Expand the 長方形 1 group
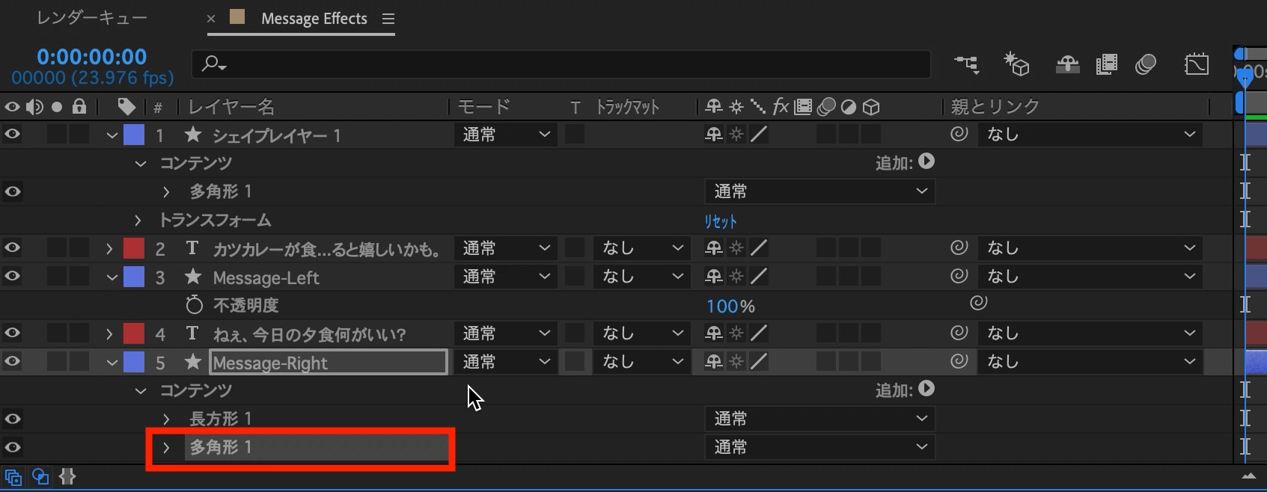Image resolution: width=1267 pixels, height=492 pixels. 166,419
